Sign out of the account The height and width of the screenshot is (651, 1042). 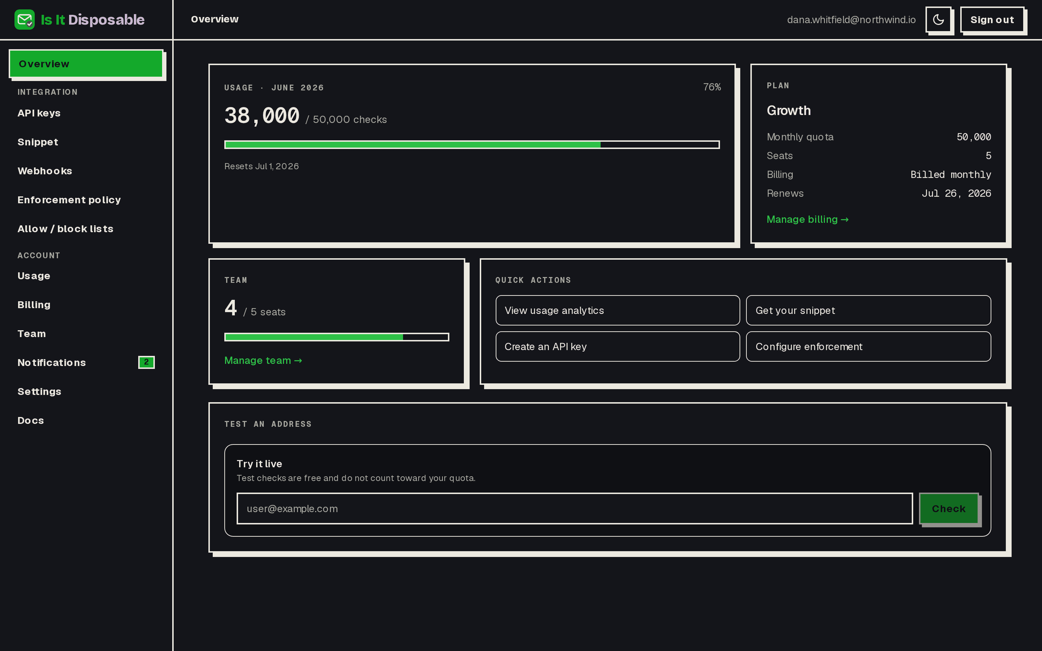tap(992, 20)
